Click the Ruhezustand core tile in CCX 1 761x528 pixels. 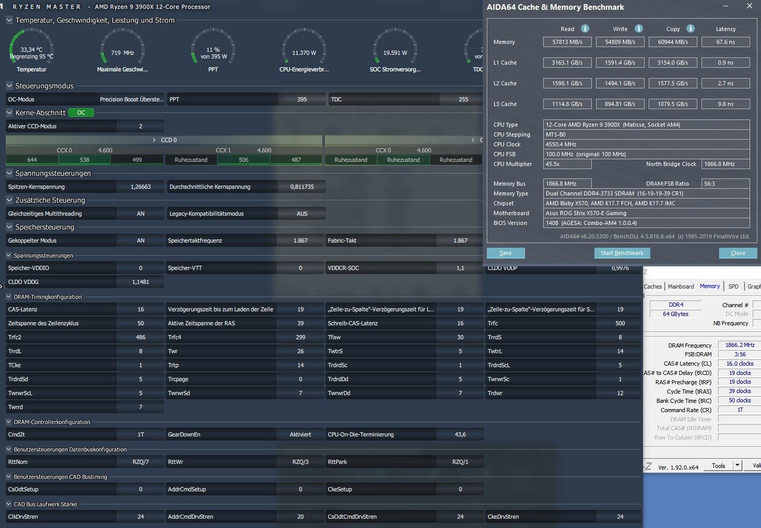191,160
